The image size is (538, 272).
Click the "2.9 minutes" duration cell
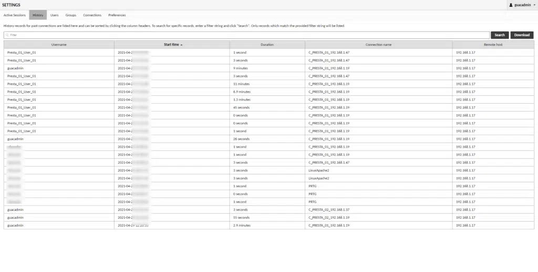[267, 226]
